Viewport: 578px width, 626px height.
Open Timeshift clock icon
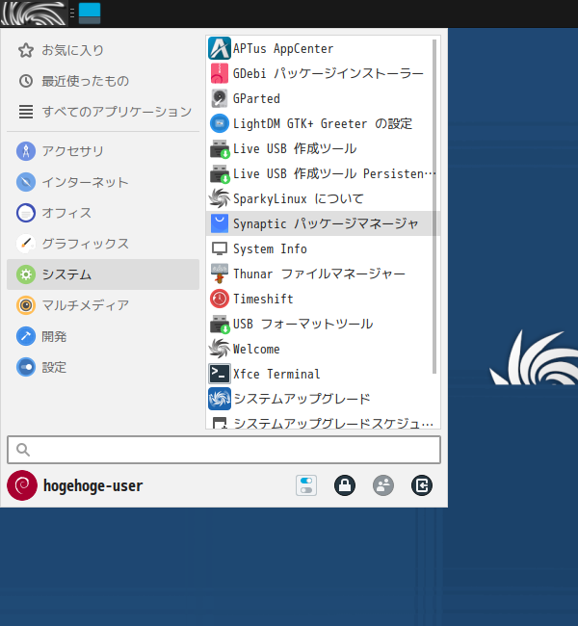(220, 299)
